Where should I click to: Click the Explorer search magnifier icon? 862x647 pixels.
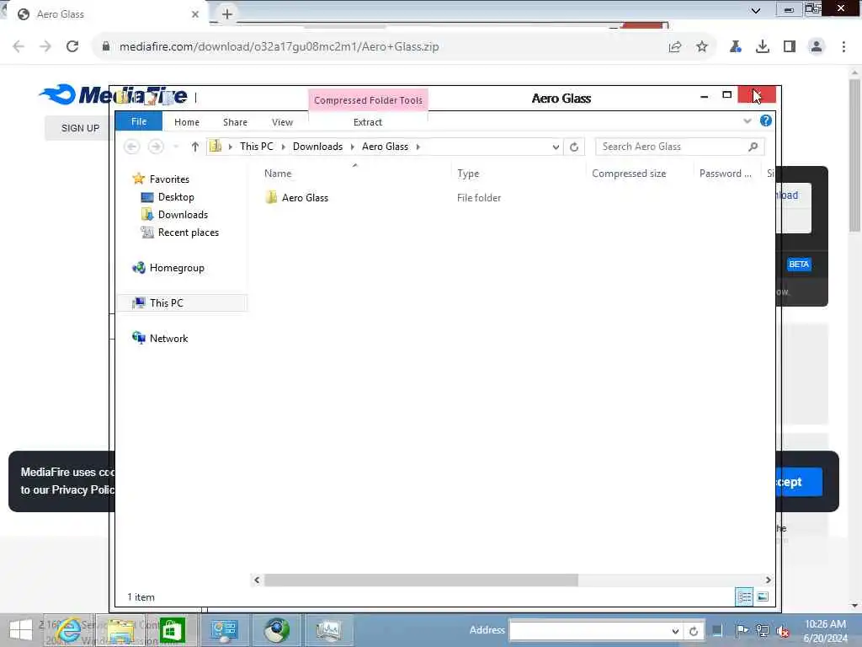point(753,147)
